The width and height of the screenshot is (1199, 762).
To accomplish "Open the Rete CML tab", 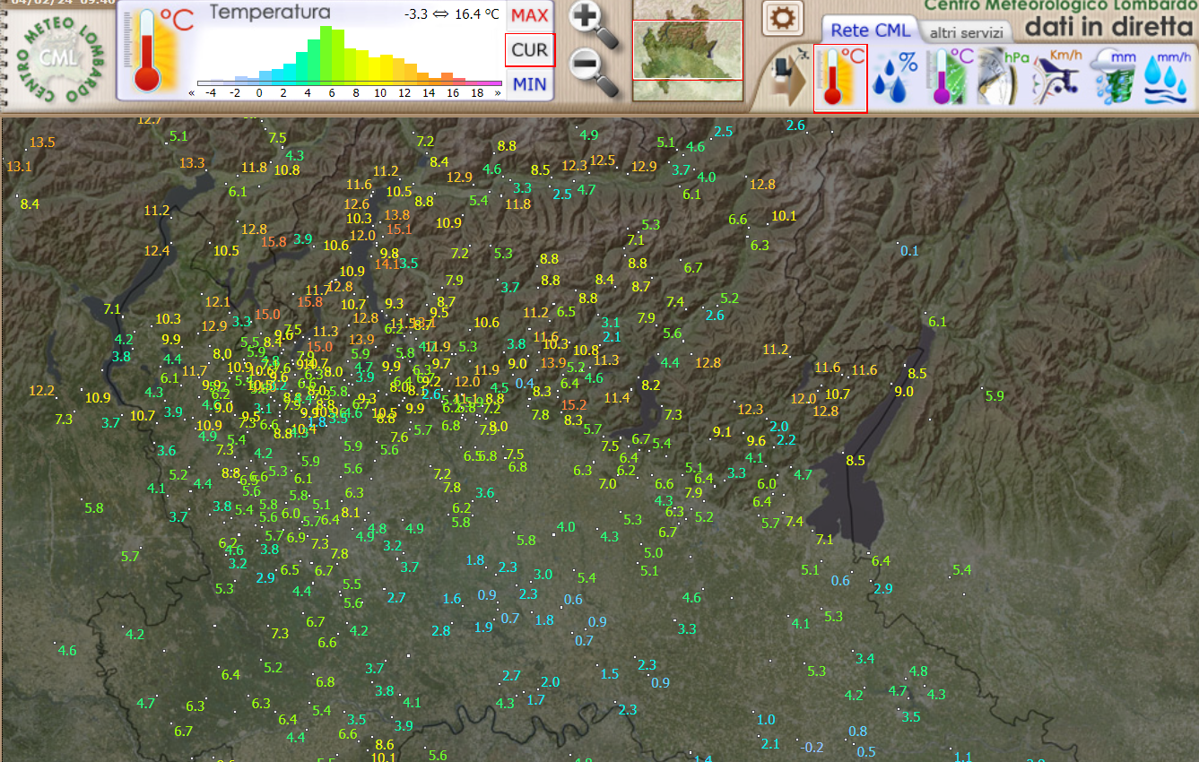I will [870, 30].
